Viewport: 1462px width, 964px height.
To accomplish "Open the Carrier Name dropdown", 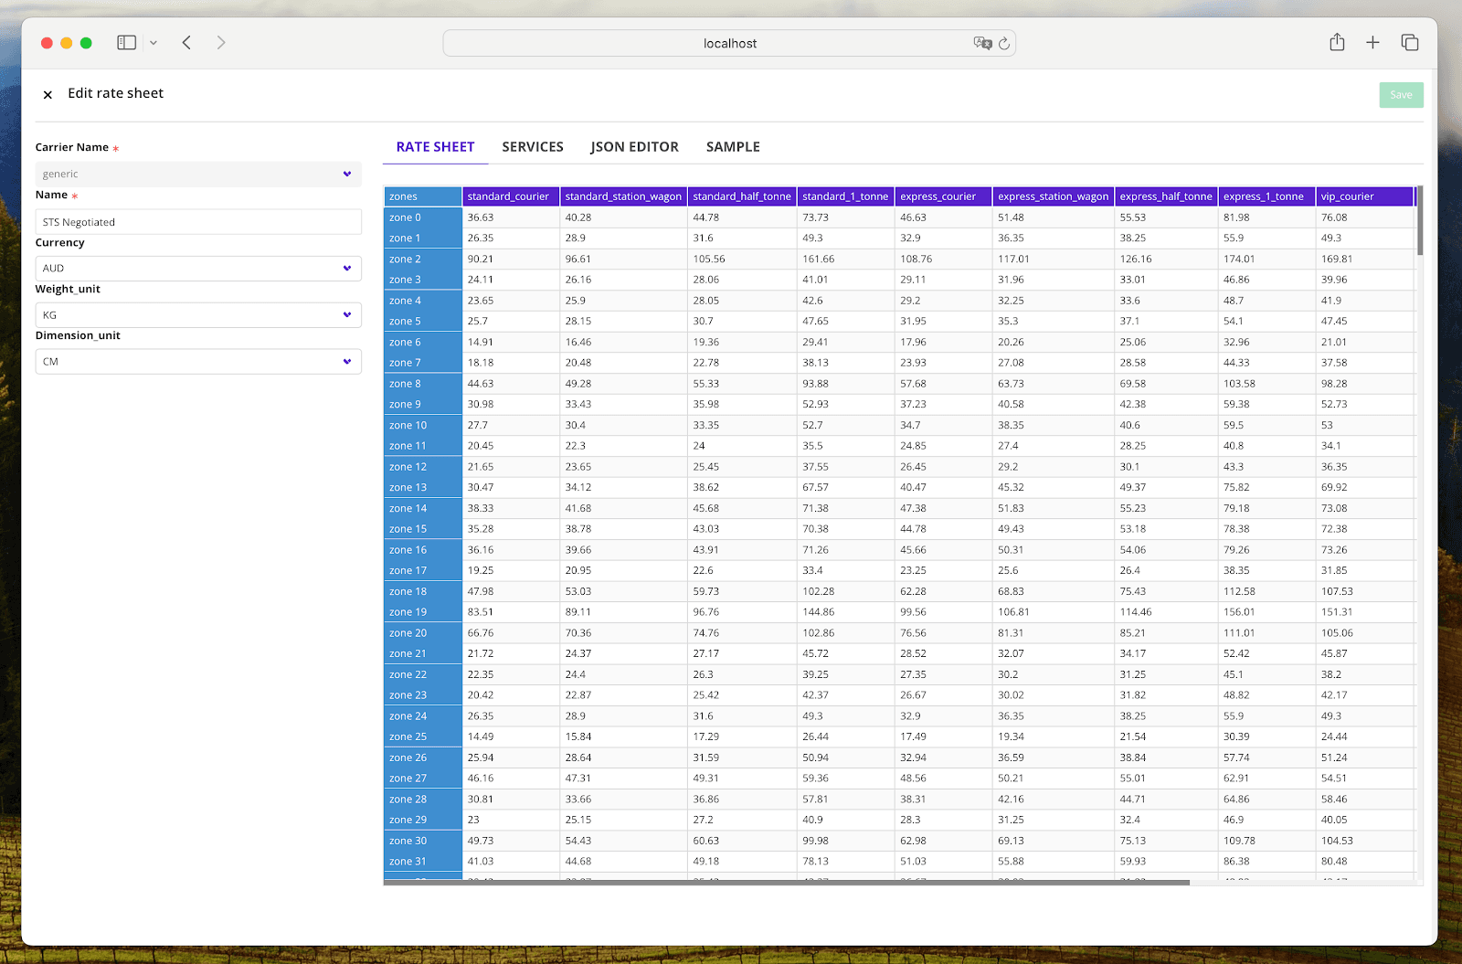I will 197,174.
